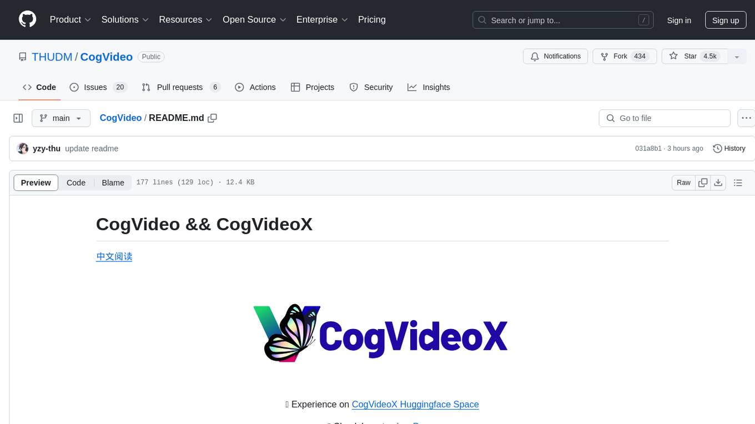This screenshot has width=755, height=424.
Task: Open the GitHub home logo
Action: pos(27,19)
